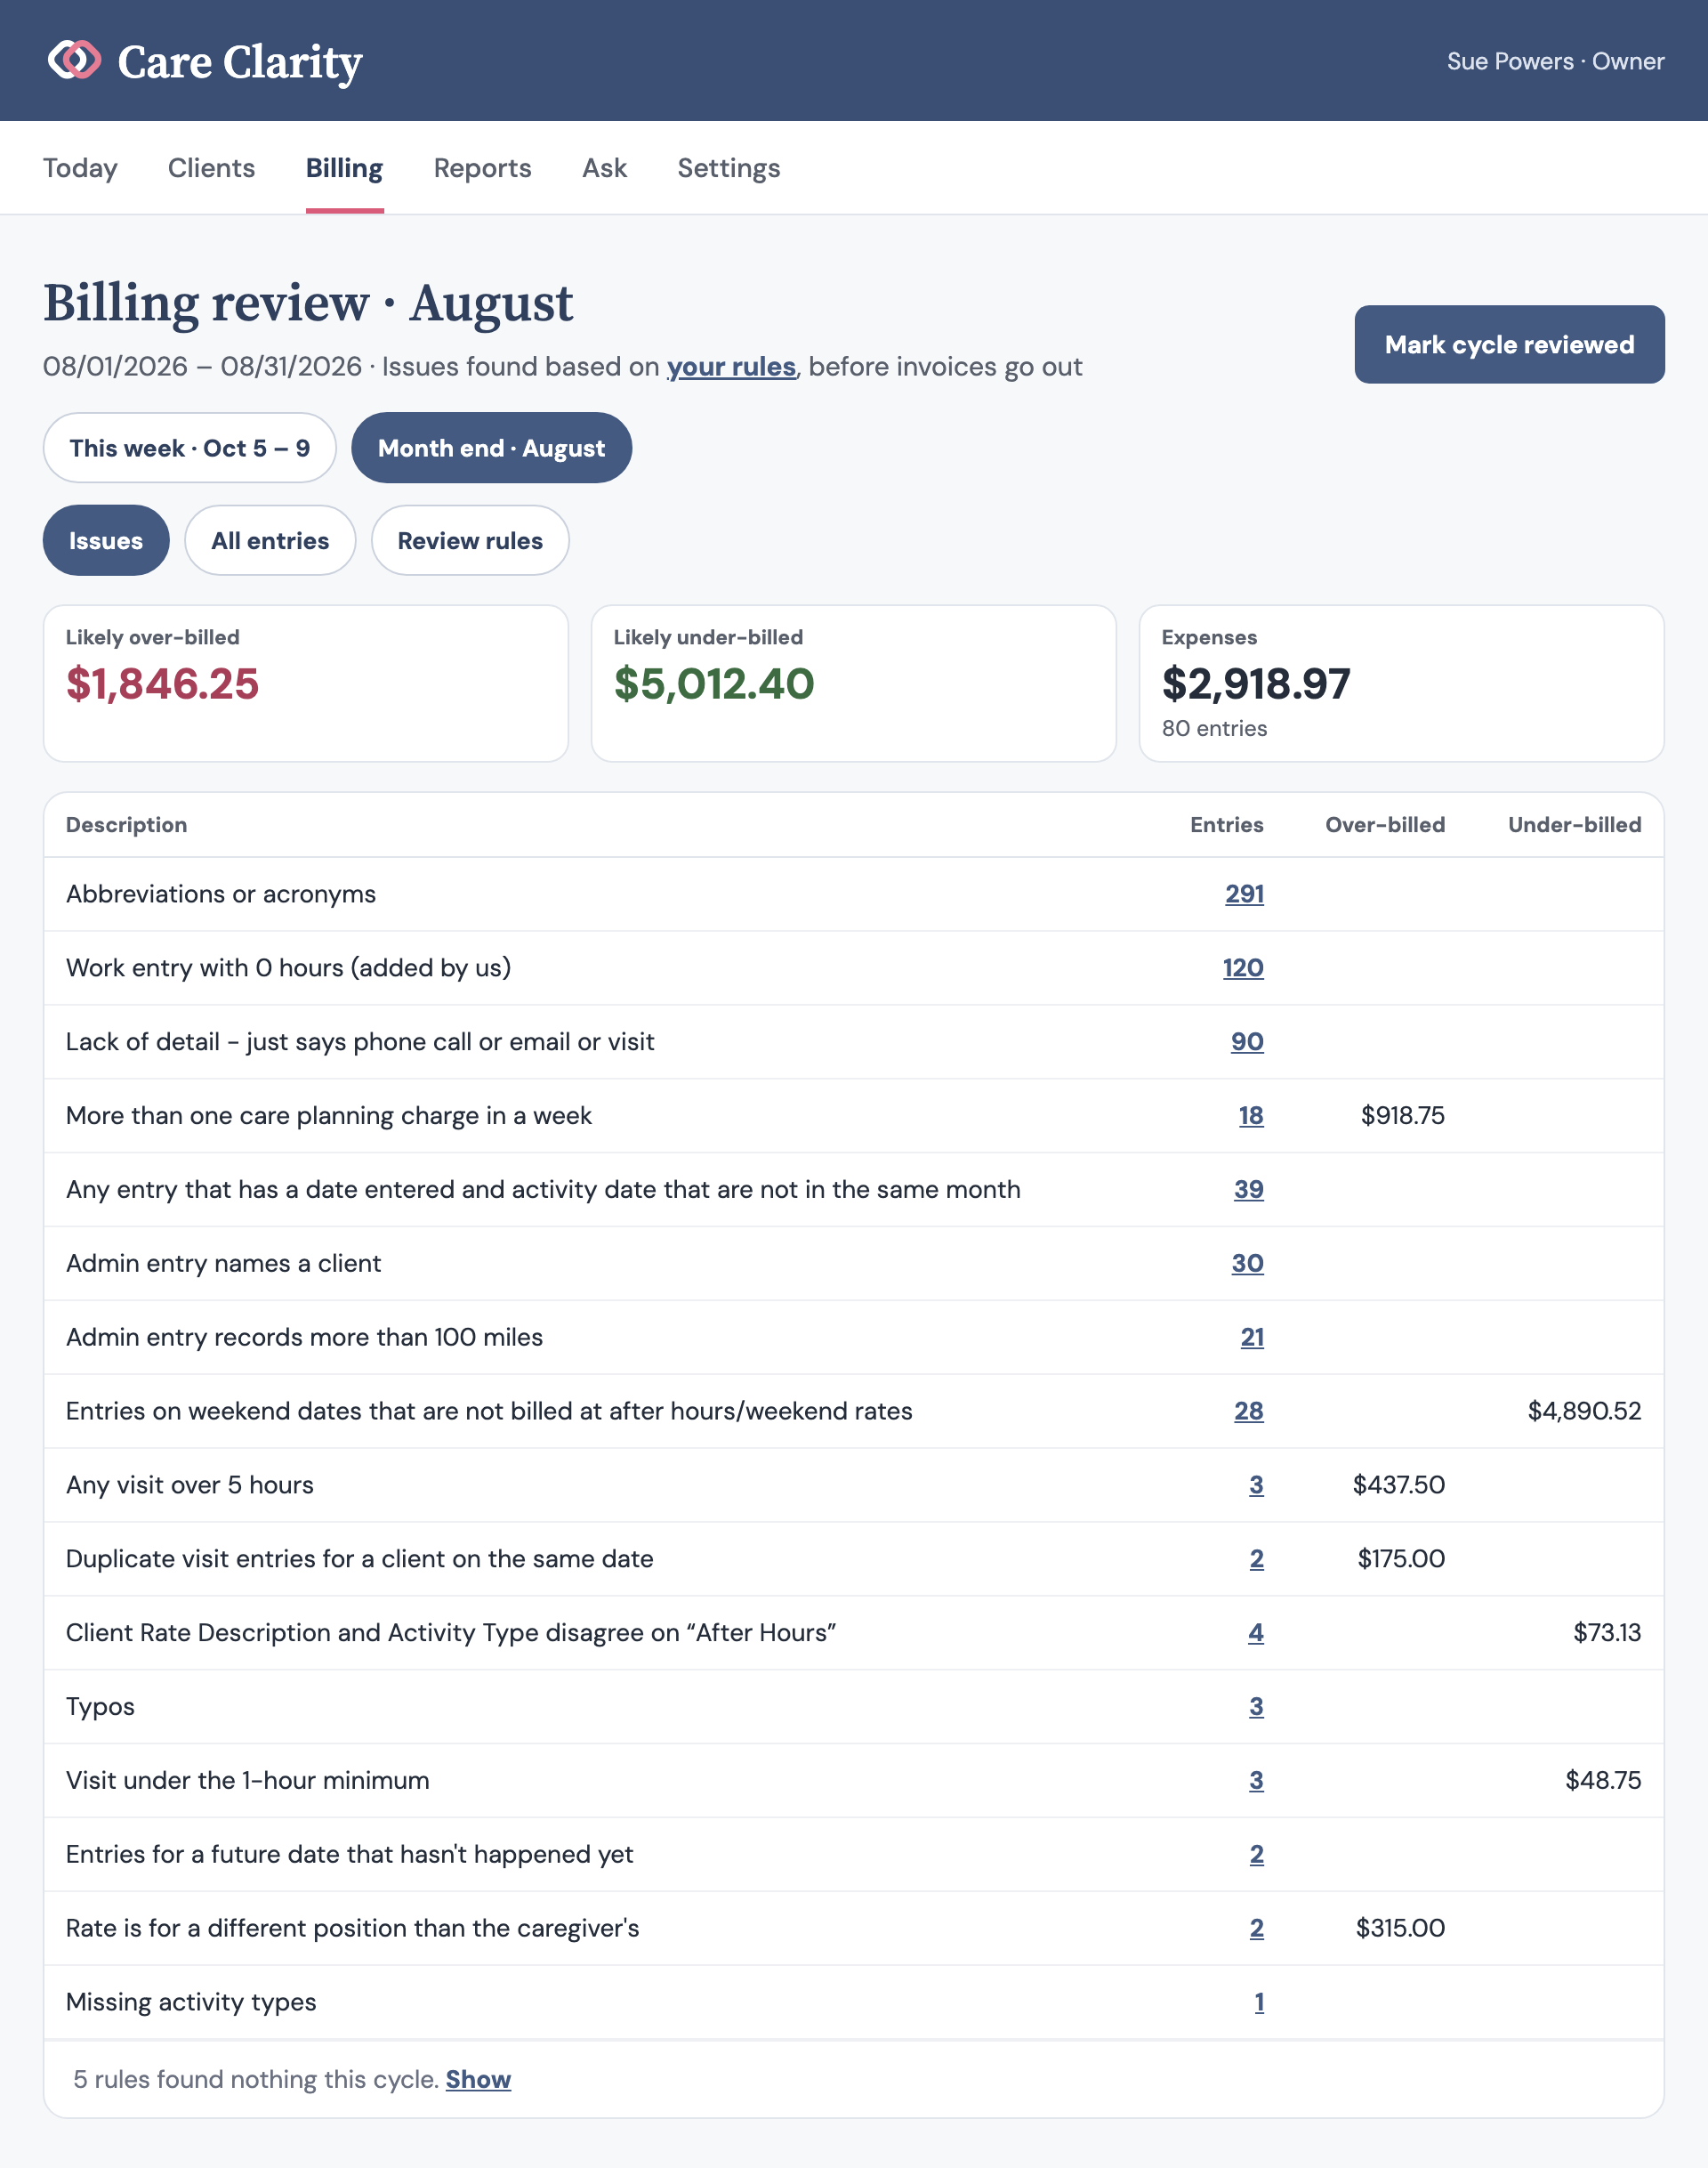The width and height of the screenshot is (1708, 2168).
Task: Select 'This week · Oct 5 – 9' pill
Action: click(x=189, y=449)
